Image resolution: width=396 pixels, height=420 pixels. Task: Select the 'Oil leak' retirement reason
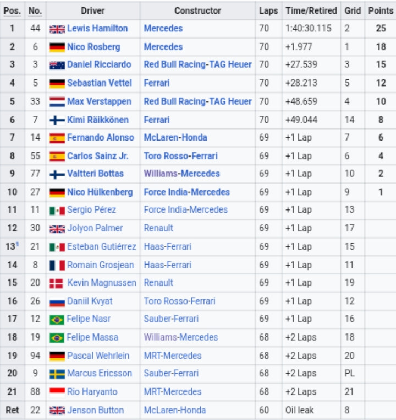click(x=300, y=410)
